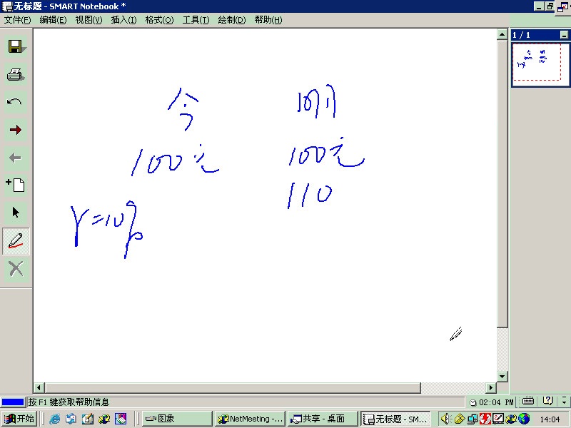The width and height of the screenshot is (571, 428).
Task: Switch to 共享 - 桌面 taskbar window
Action: coord(323,419)
